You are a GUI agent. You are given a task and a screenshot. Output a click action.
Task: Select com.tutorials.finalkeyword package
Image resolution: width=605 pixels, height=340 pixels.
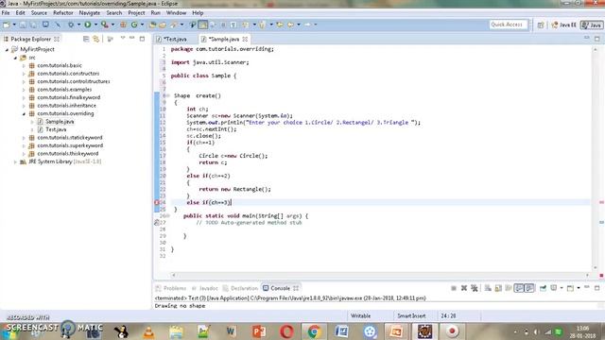click(x=69, y=97)
